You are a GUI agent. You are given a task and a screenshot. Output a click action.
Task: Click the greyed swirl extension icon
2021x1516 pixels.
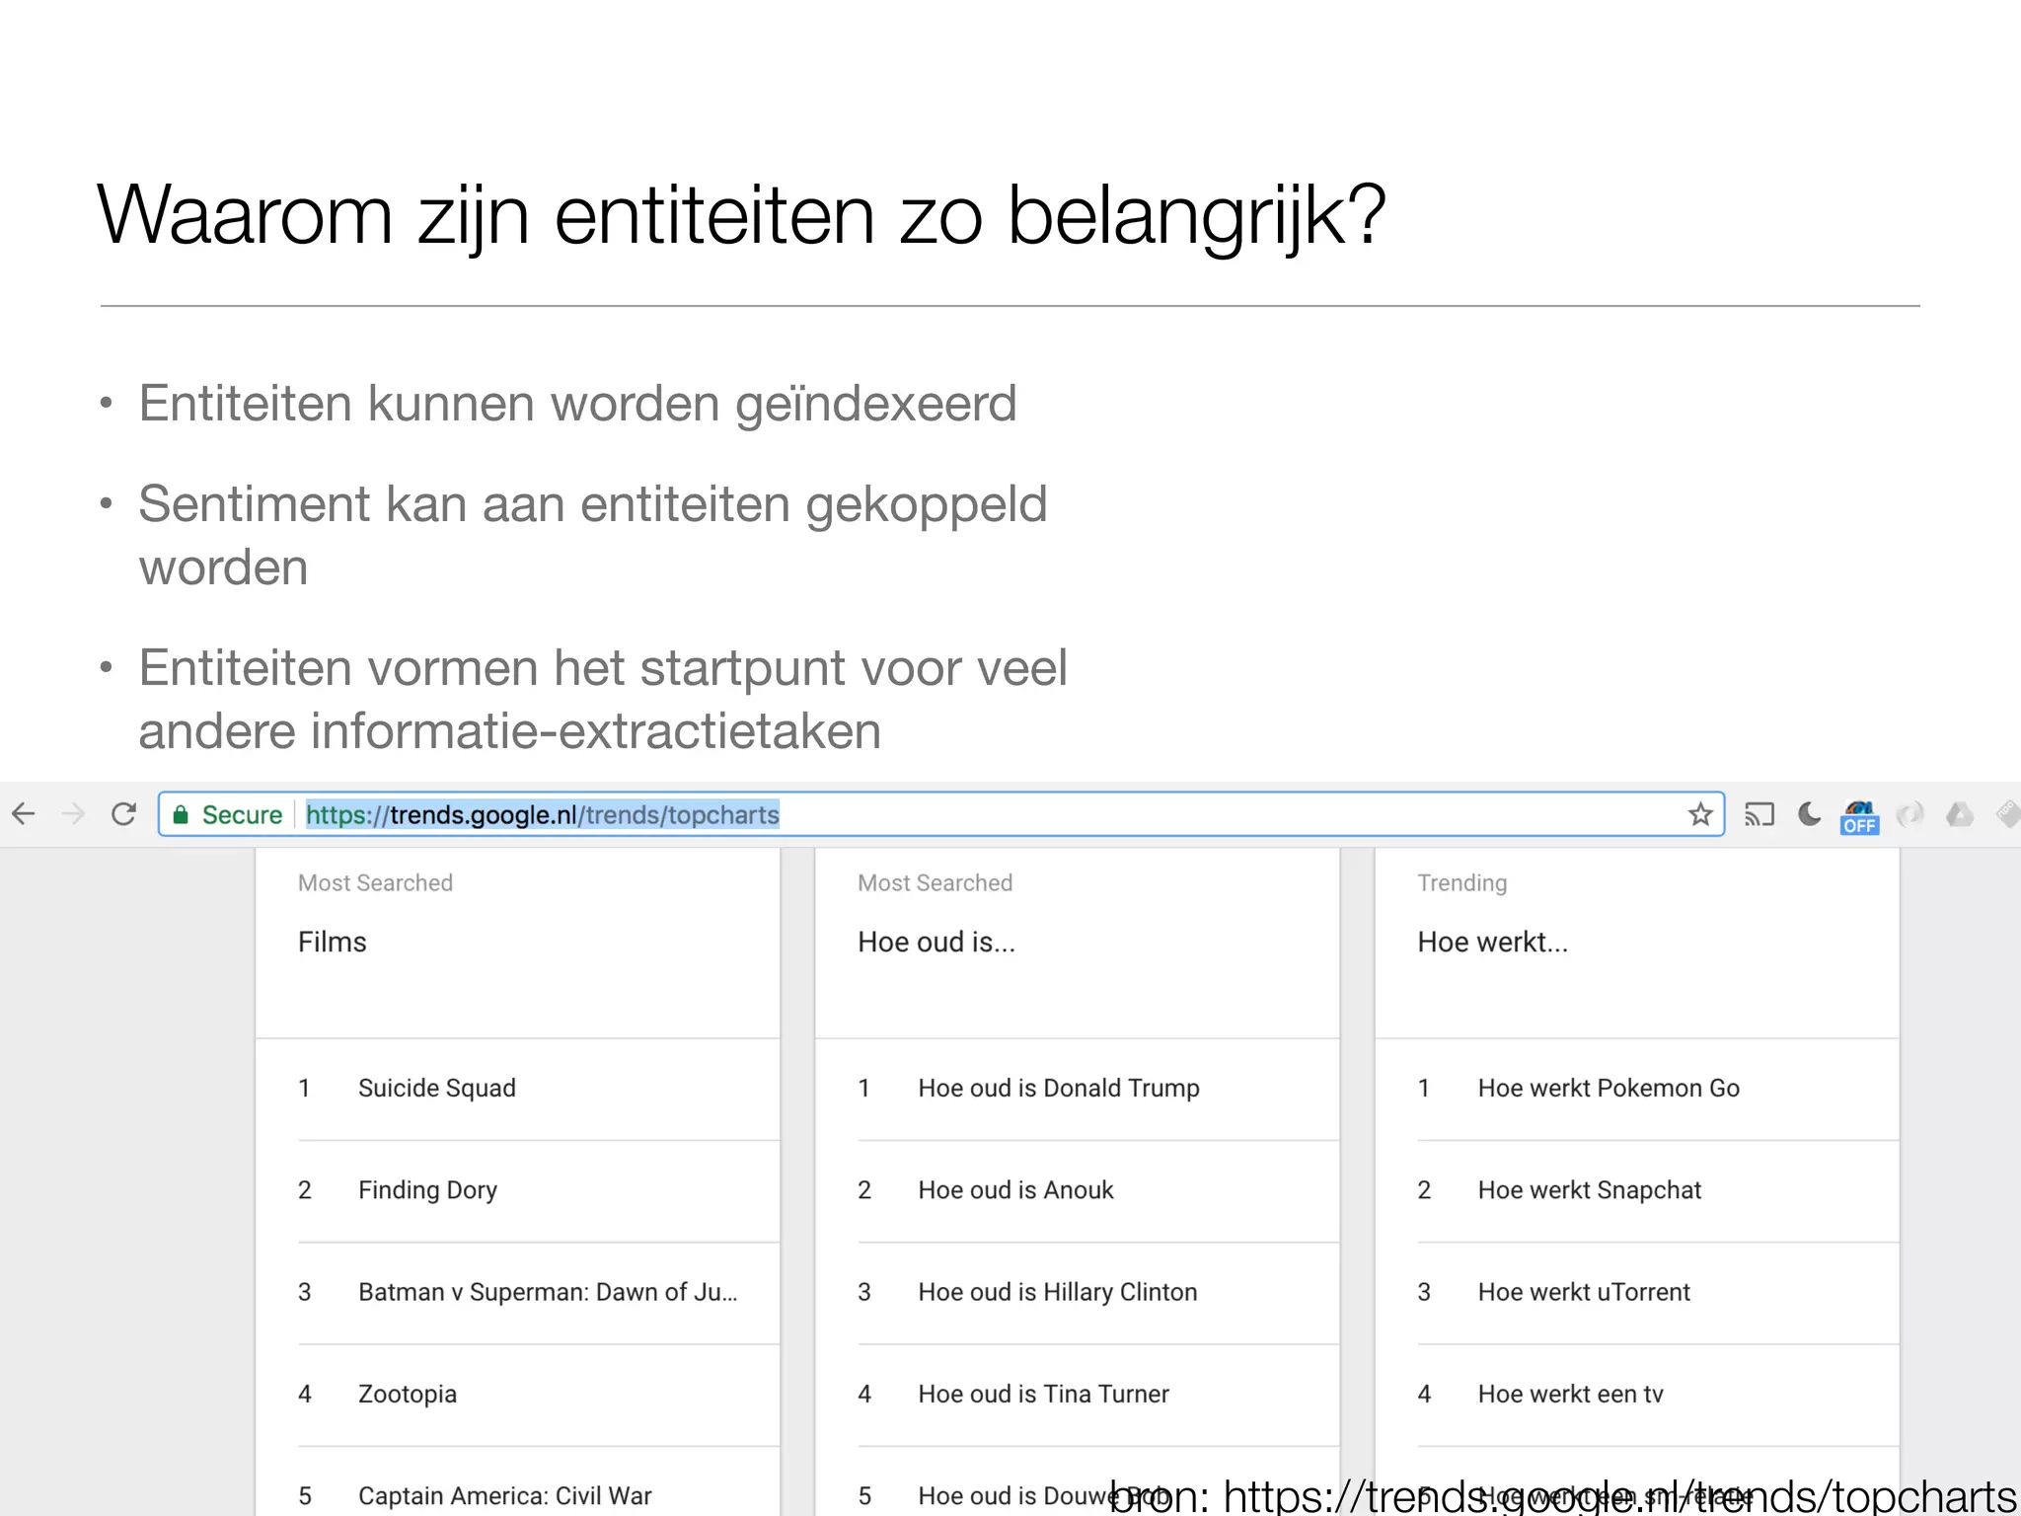tap(1910, 814)
